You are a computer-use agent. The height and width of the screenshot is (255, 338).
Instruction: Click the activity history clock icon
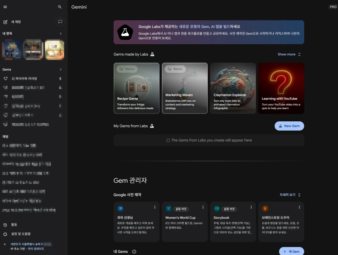pos(5,225)
